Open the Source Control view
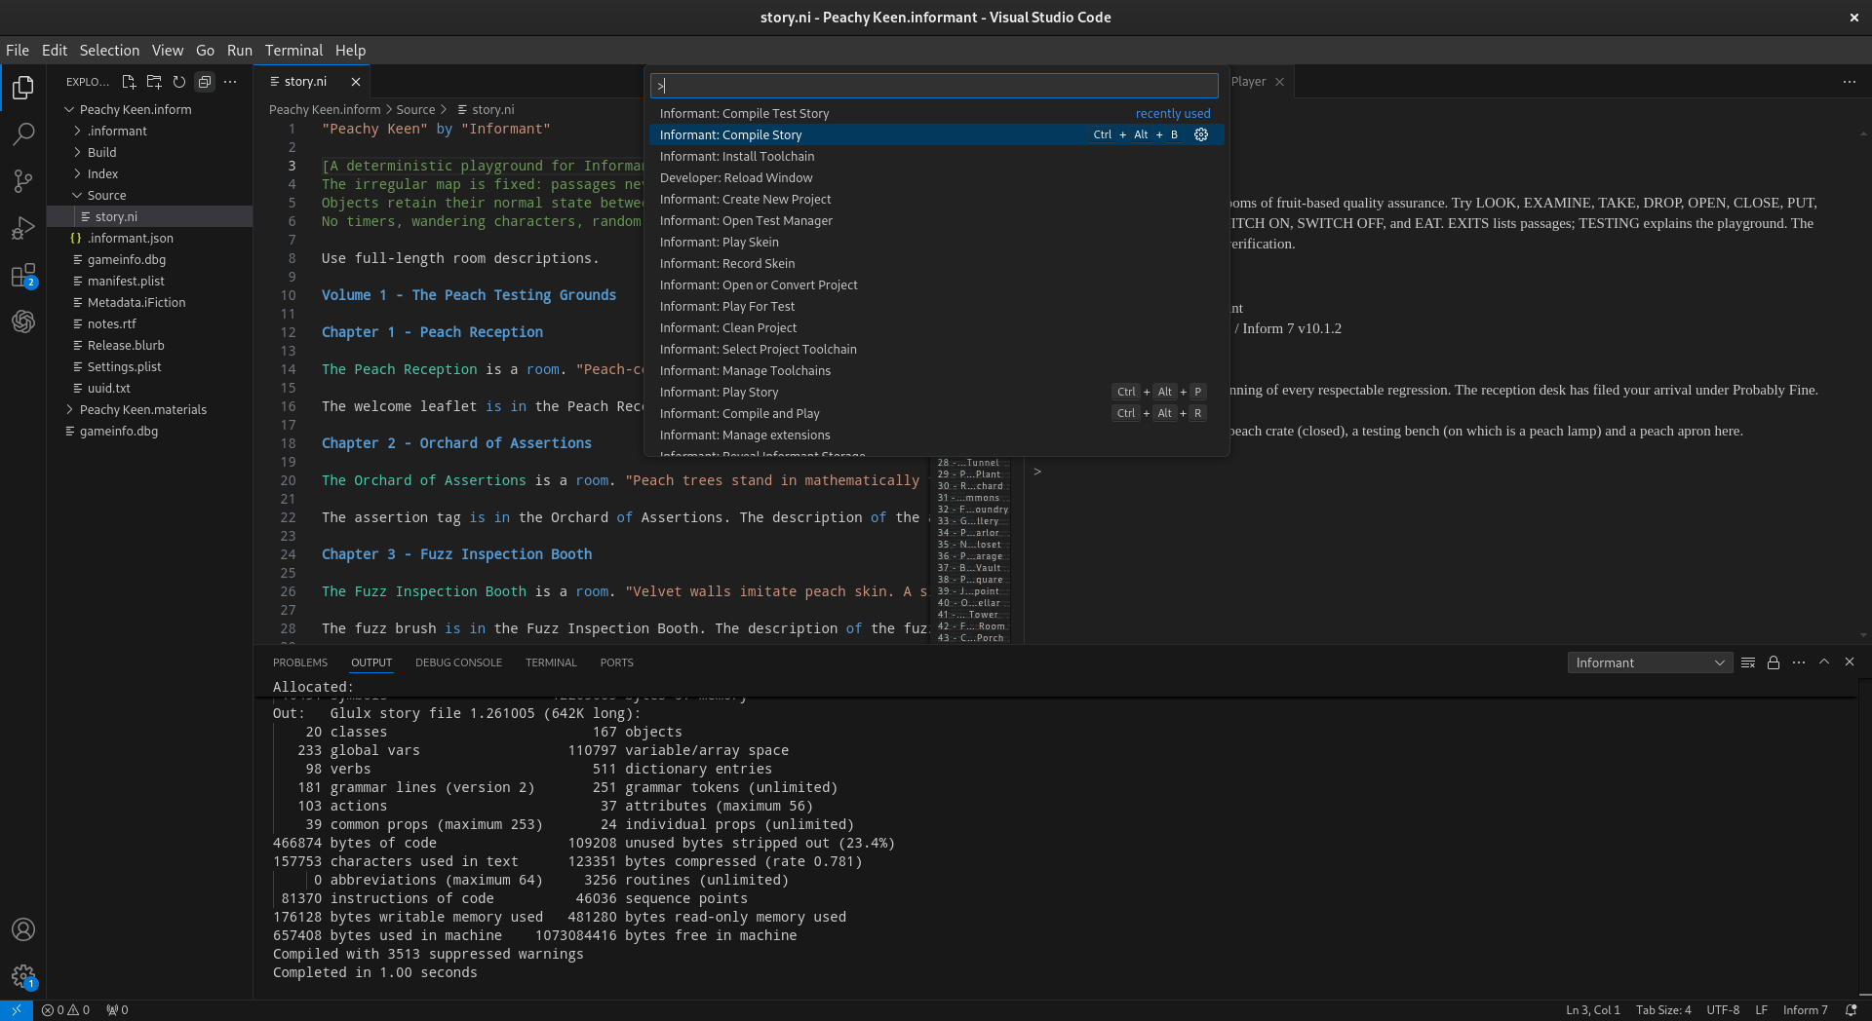The height and width of the screenshot is (1021, 1872). 23,181
